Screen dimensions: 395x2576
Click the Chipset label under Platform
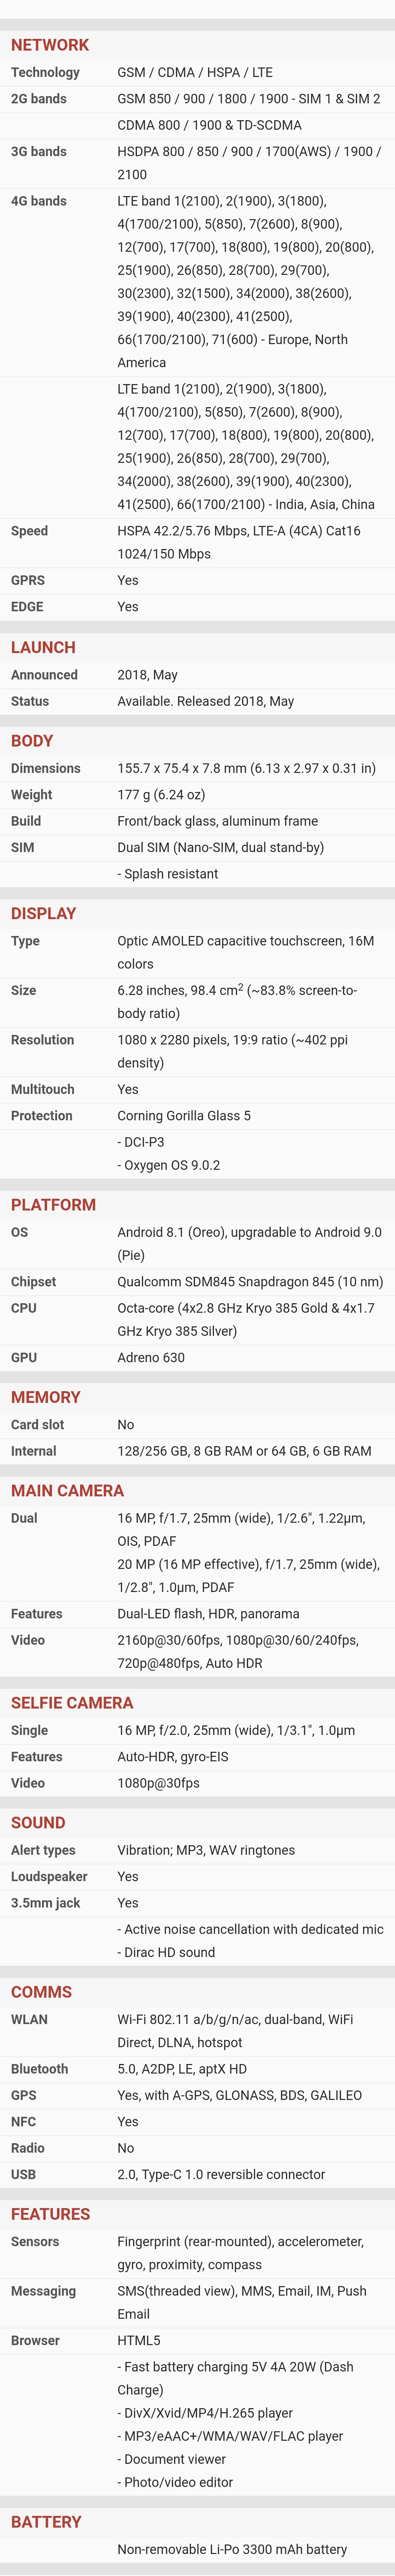(33, 1282)
